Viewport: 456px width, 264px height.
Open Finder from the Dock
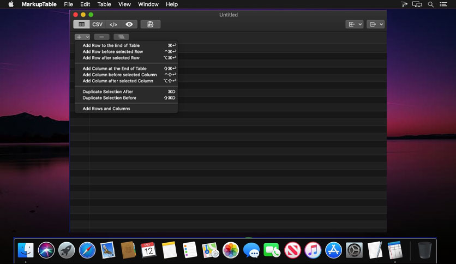[x=26, y=250]
